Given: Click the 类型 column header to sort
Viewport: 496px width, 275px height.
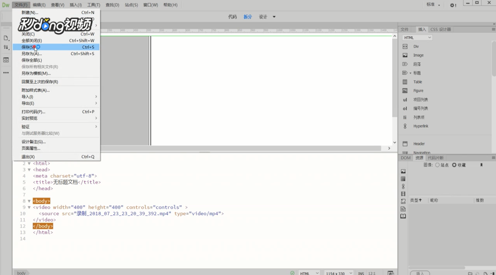Looking at the screenshot, I should [x=416, y=200].
